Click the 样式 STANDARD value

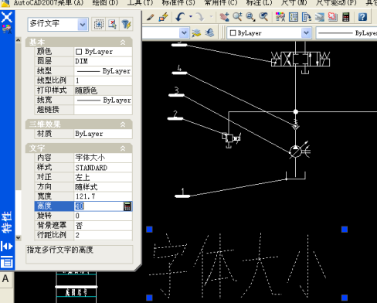click(103, 168)
